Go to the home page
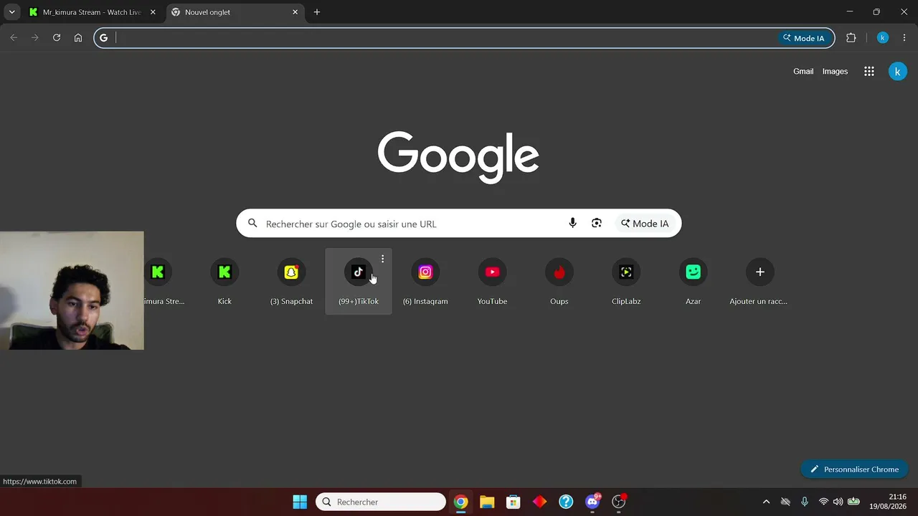 [78, 38]
